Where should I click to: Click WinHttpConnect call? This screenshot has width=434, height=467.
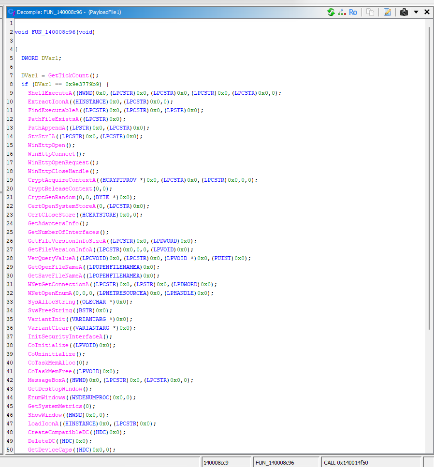(x=52, y=154)
